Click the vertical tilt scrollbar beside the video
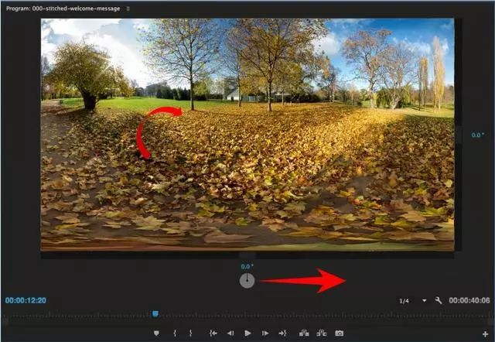The width and height of the screenshot is (495, 342). (458, 135)
